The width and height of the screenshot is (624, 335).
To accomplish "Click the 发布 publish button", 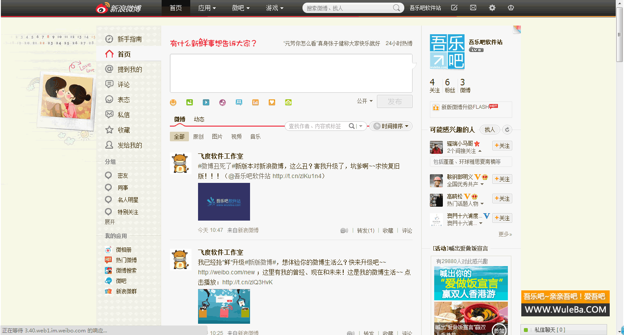I will click(395, 101).
